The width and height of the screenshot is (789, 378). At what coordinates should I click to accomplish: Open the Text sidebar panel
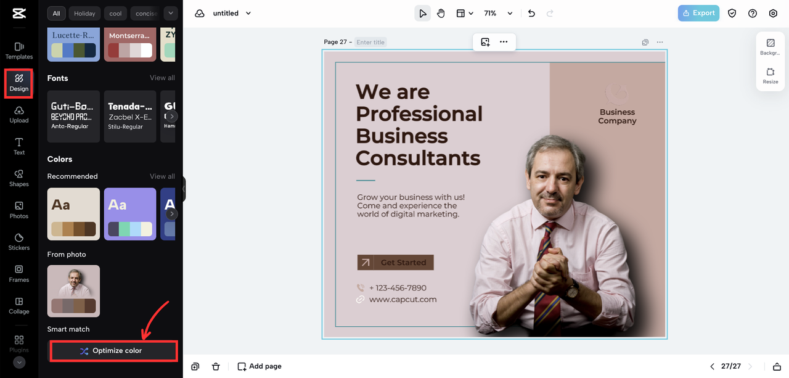click(x=19, y=147)
